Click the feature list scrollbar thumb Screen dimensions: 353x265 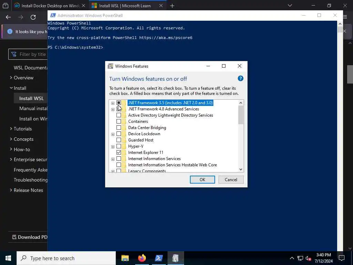(241, 115)
